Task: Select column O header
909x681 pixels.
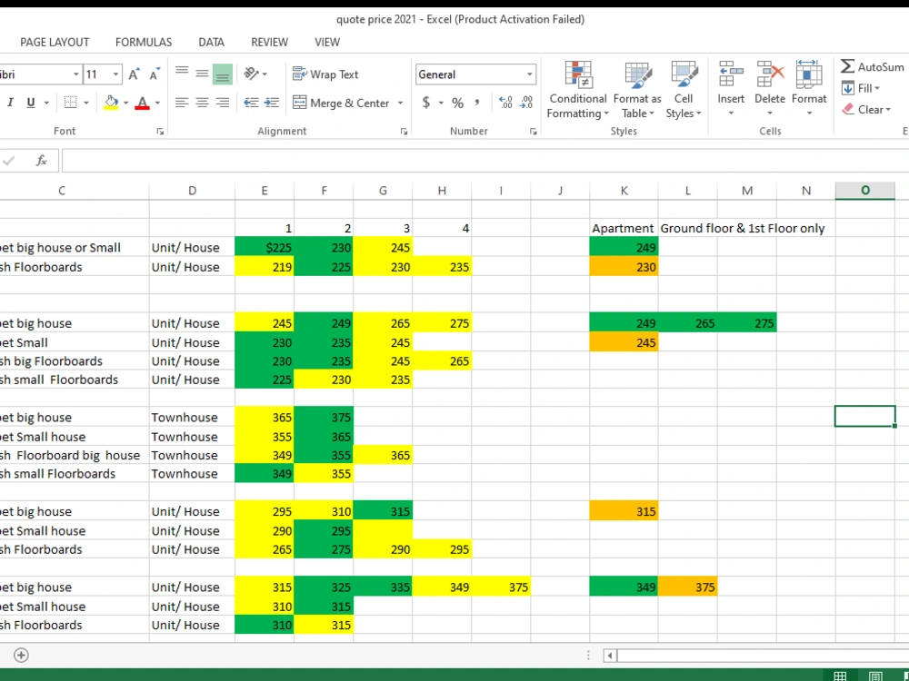Action: 865,191
